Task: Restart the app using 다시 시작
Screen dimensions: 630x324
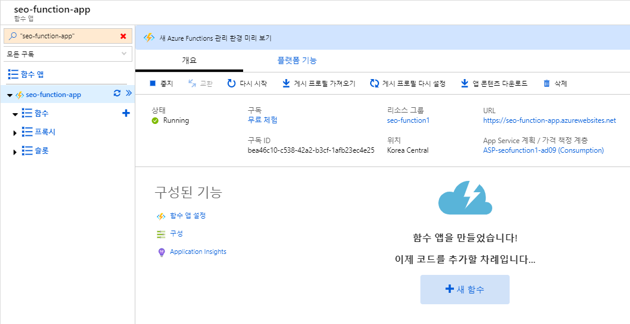Action: point(247,84)
